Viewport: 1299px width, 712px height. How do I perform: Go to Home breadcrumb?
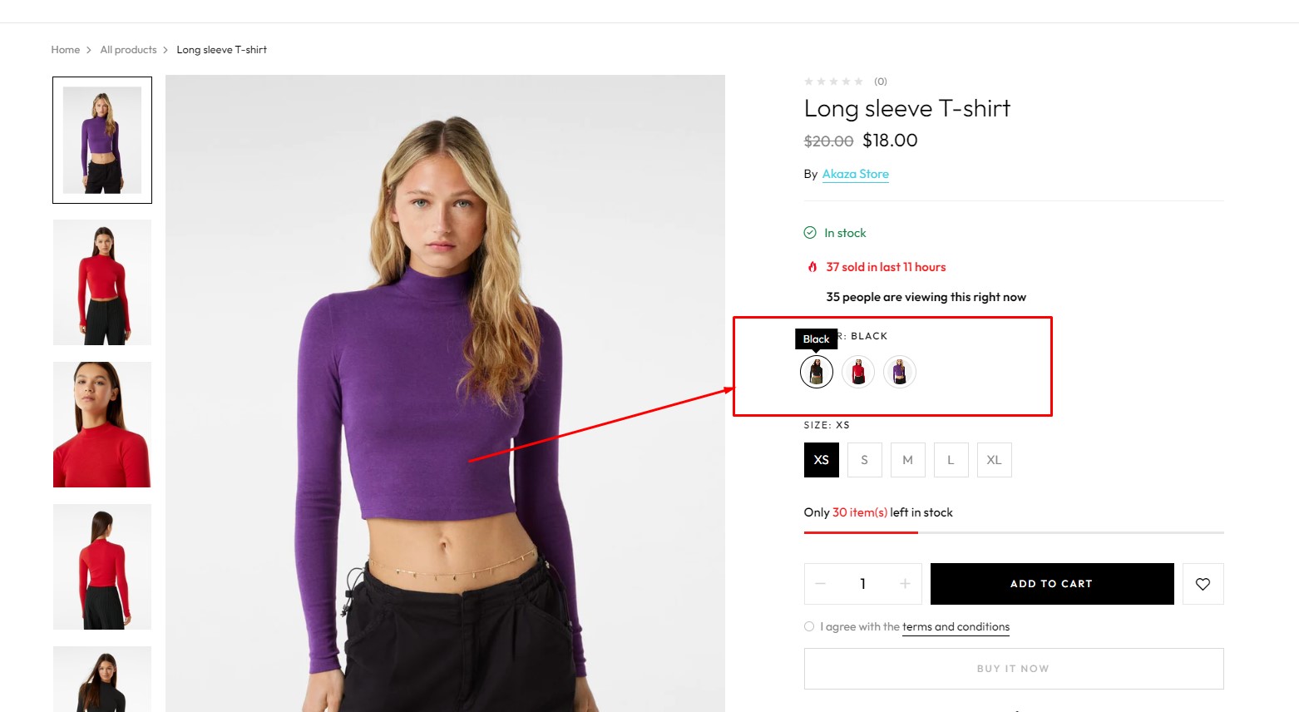pyautogui.click(x=66, y=50)
